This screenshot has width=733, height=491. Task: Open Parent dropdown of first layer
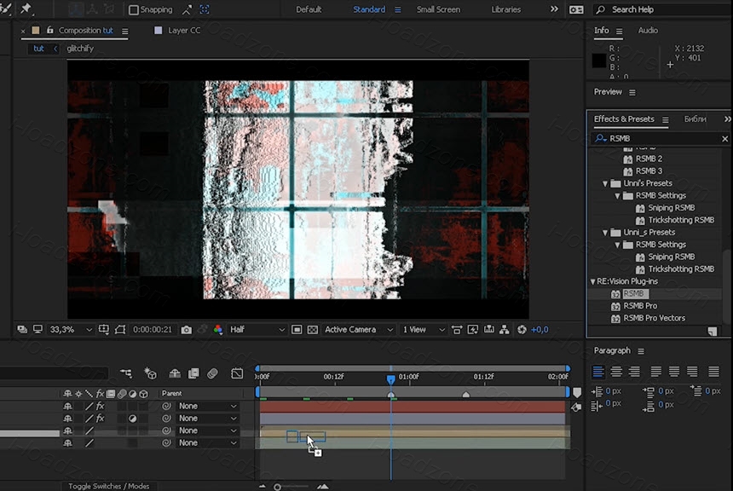(x=208, y=407)
